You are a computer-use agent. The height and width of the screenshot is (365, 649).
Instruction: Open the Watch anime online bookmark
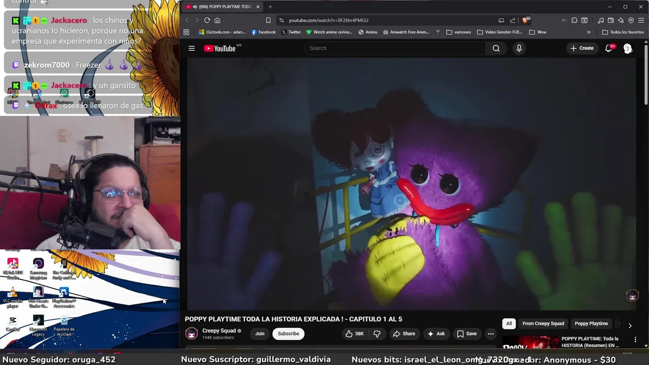(x=329, y=32)
